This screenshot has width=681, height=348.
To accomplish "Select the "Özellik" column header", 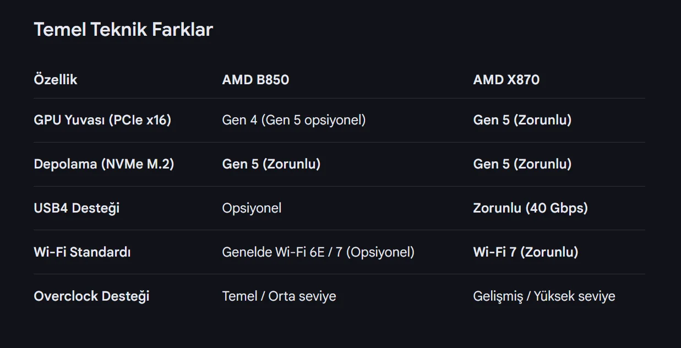I will pyautogui.click(x=56, y=80).
